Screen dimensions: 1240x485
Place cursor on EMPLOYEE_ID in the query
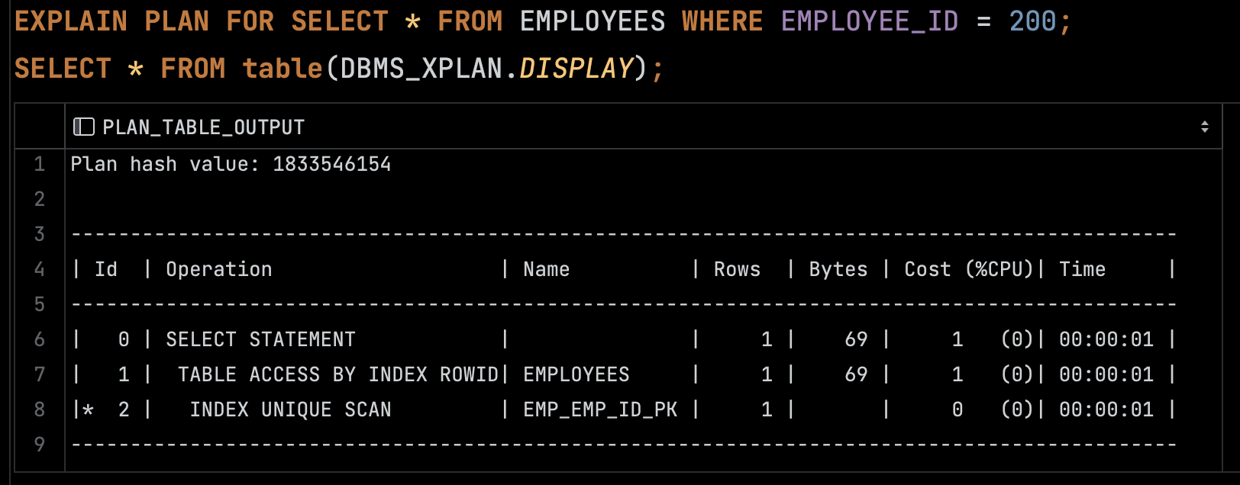870,21
